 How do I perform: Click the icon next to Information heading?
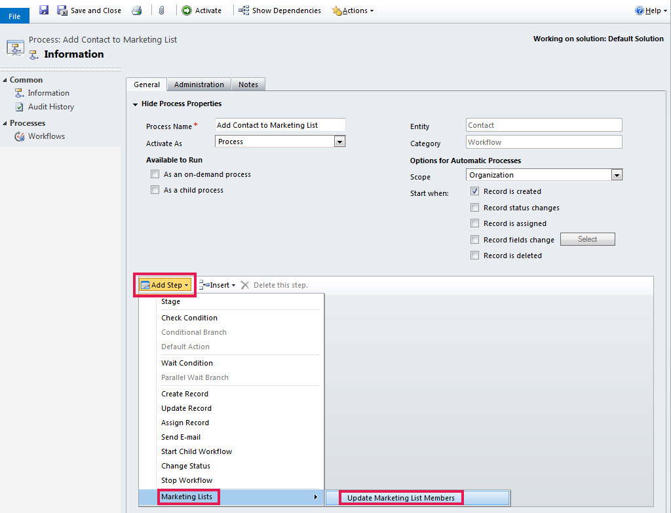click(34, 55)
